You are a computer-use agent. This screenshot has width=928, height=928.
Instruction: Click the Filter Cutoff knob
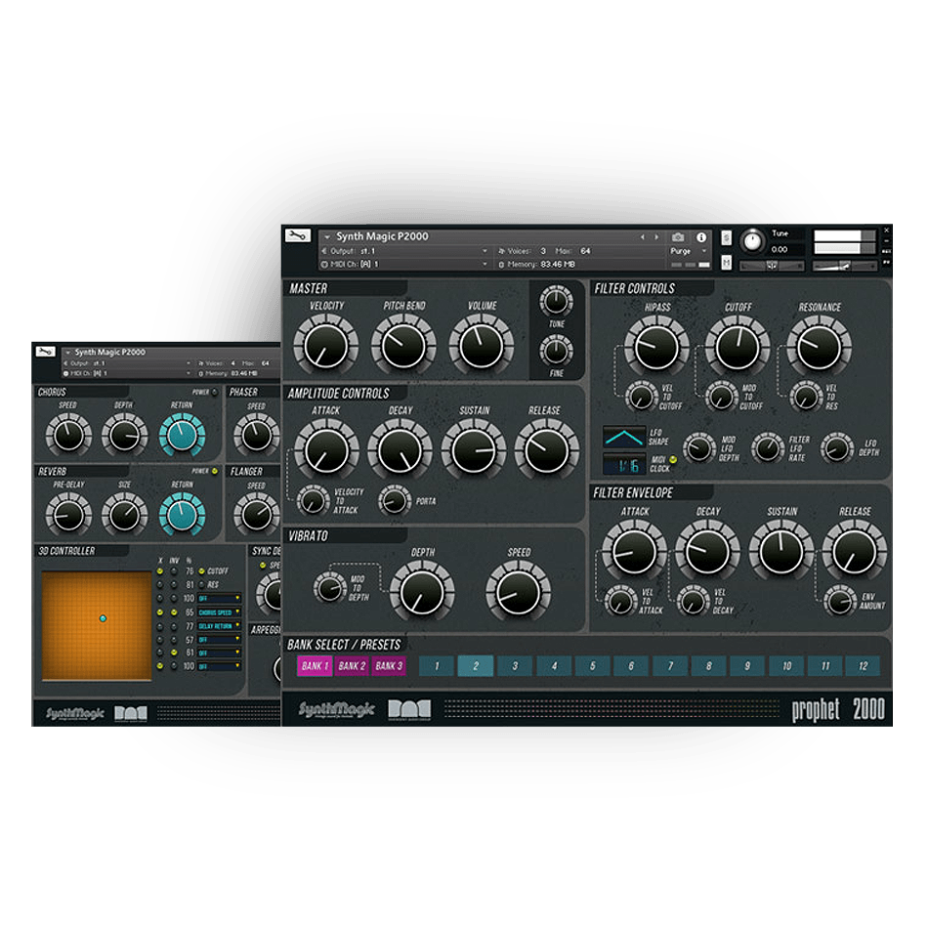click(x=738, y=347)
